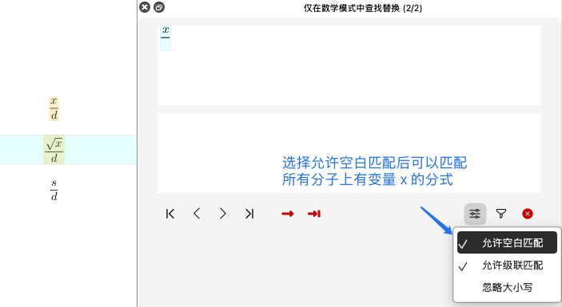
Task: Detach the find-replace window
Action: click(159, 7)
